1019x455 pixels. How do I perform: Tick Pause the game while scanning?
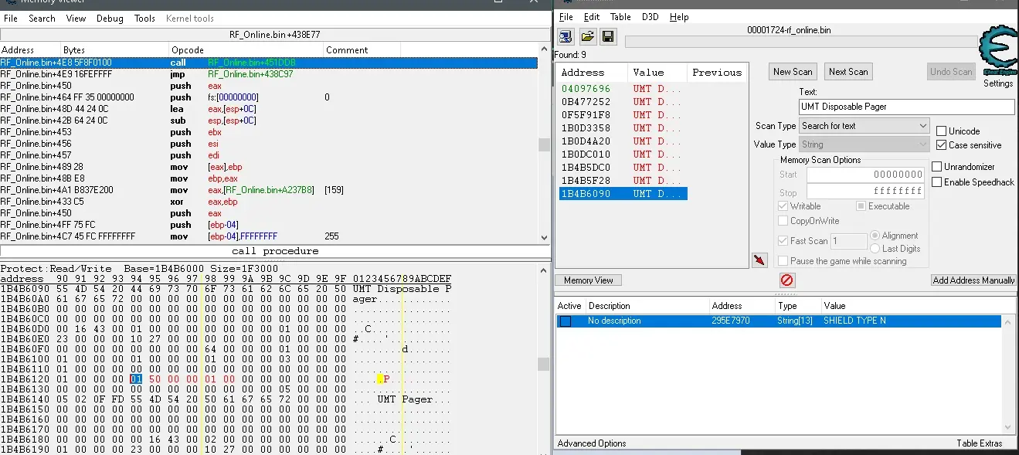[783, 261]
